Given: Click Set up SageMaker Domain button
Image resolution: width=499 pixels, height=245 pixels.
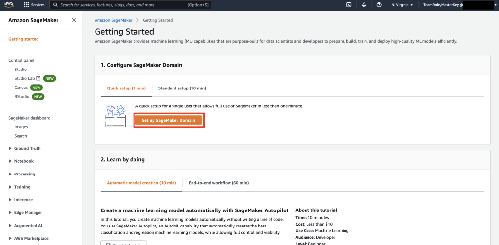Looking at the screenshot, I should (168, 120).
